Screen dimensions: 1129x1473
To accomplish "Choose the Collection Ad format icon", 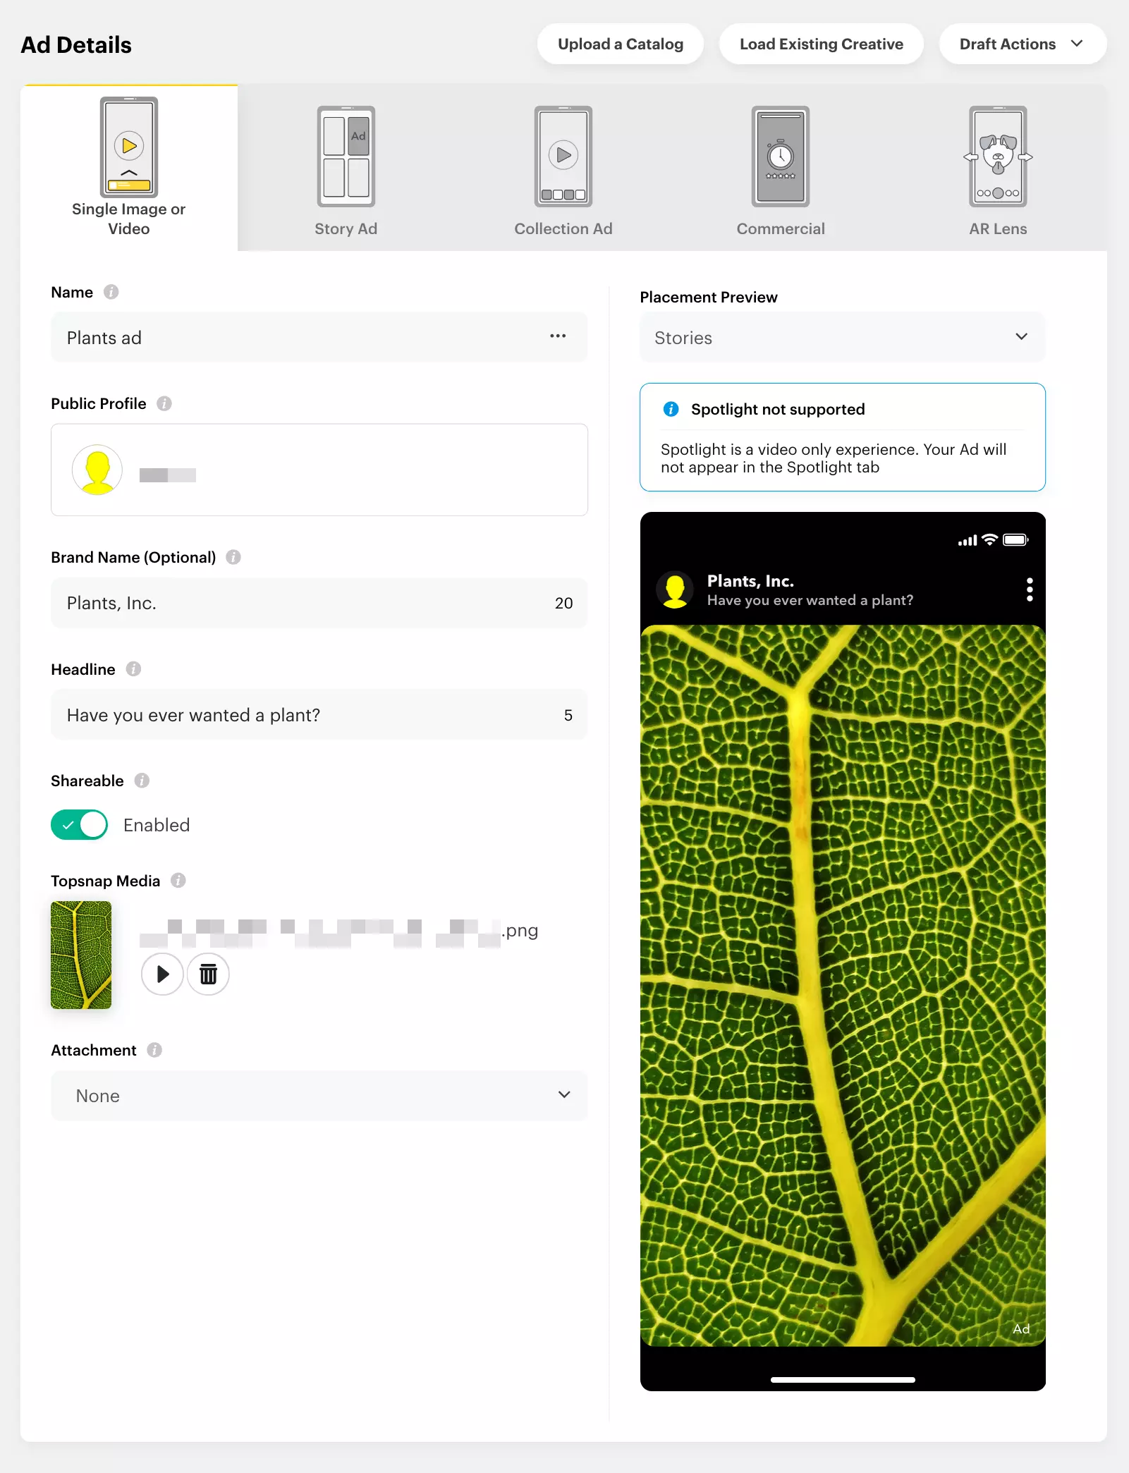I will click(563, 157).
